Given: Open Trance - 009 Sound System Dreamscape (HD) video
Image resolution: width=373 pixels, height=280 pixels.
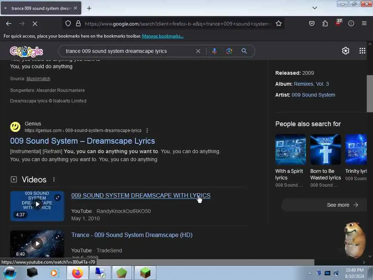Looking at the screenshot, I should pyautogui.click(x=132, y=235).
